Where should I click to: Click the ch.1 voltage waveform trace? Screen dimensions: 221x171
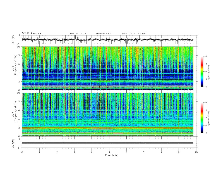tap(107, 40)
